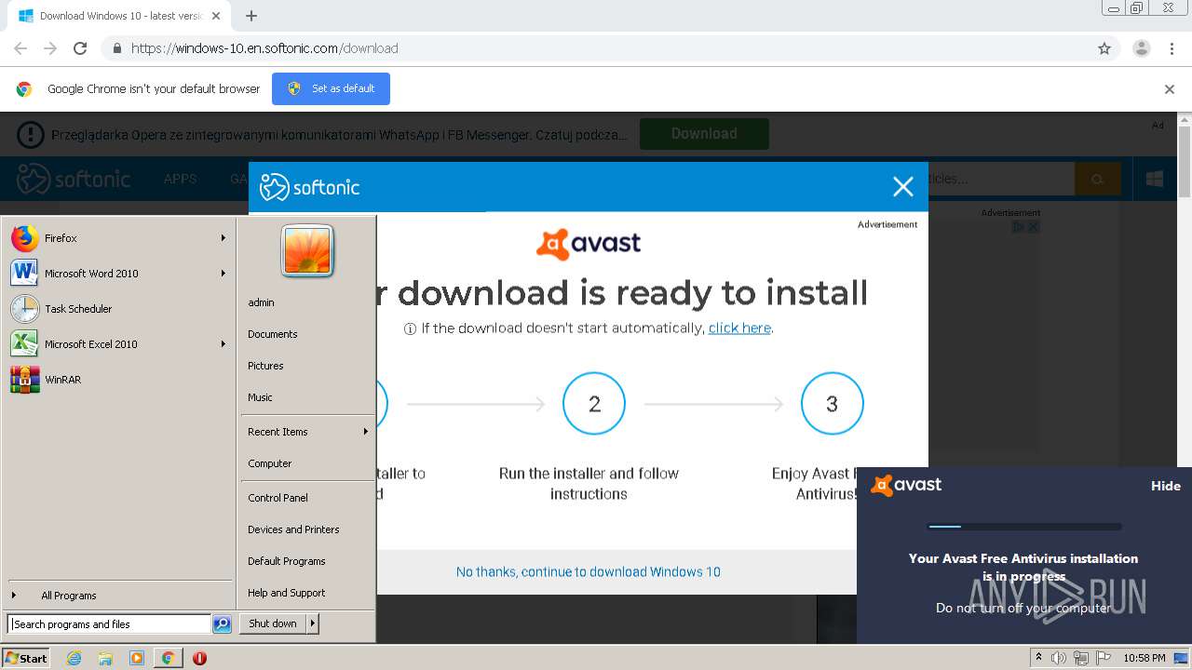Expand Microsoft Excel 2010 jump list arrow
The height and width of the screenshot is (670, 1192).
223,344
